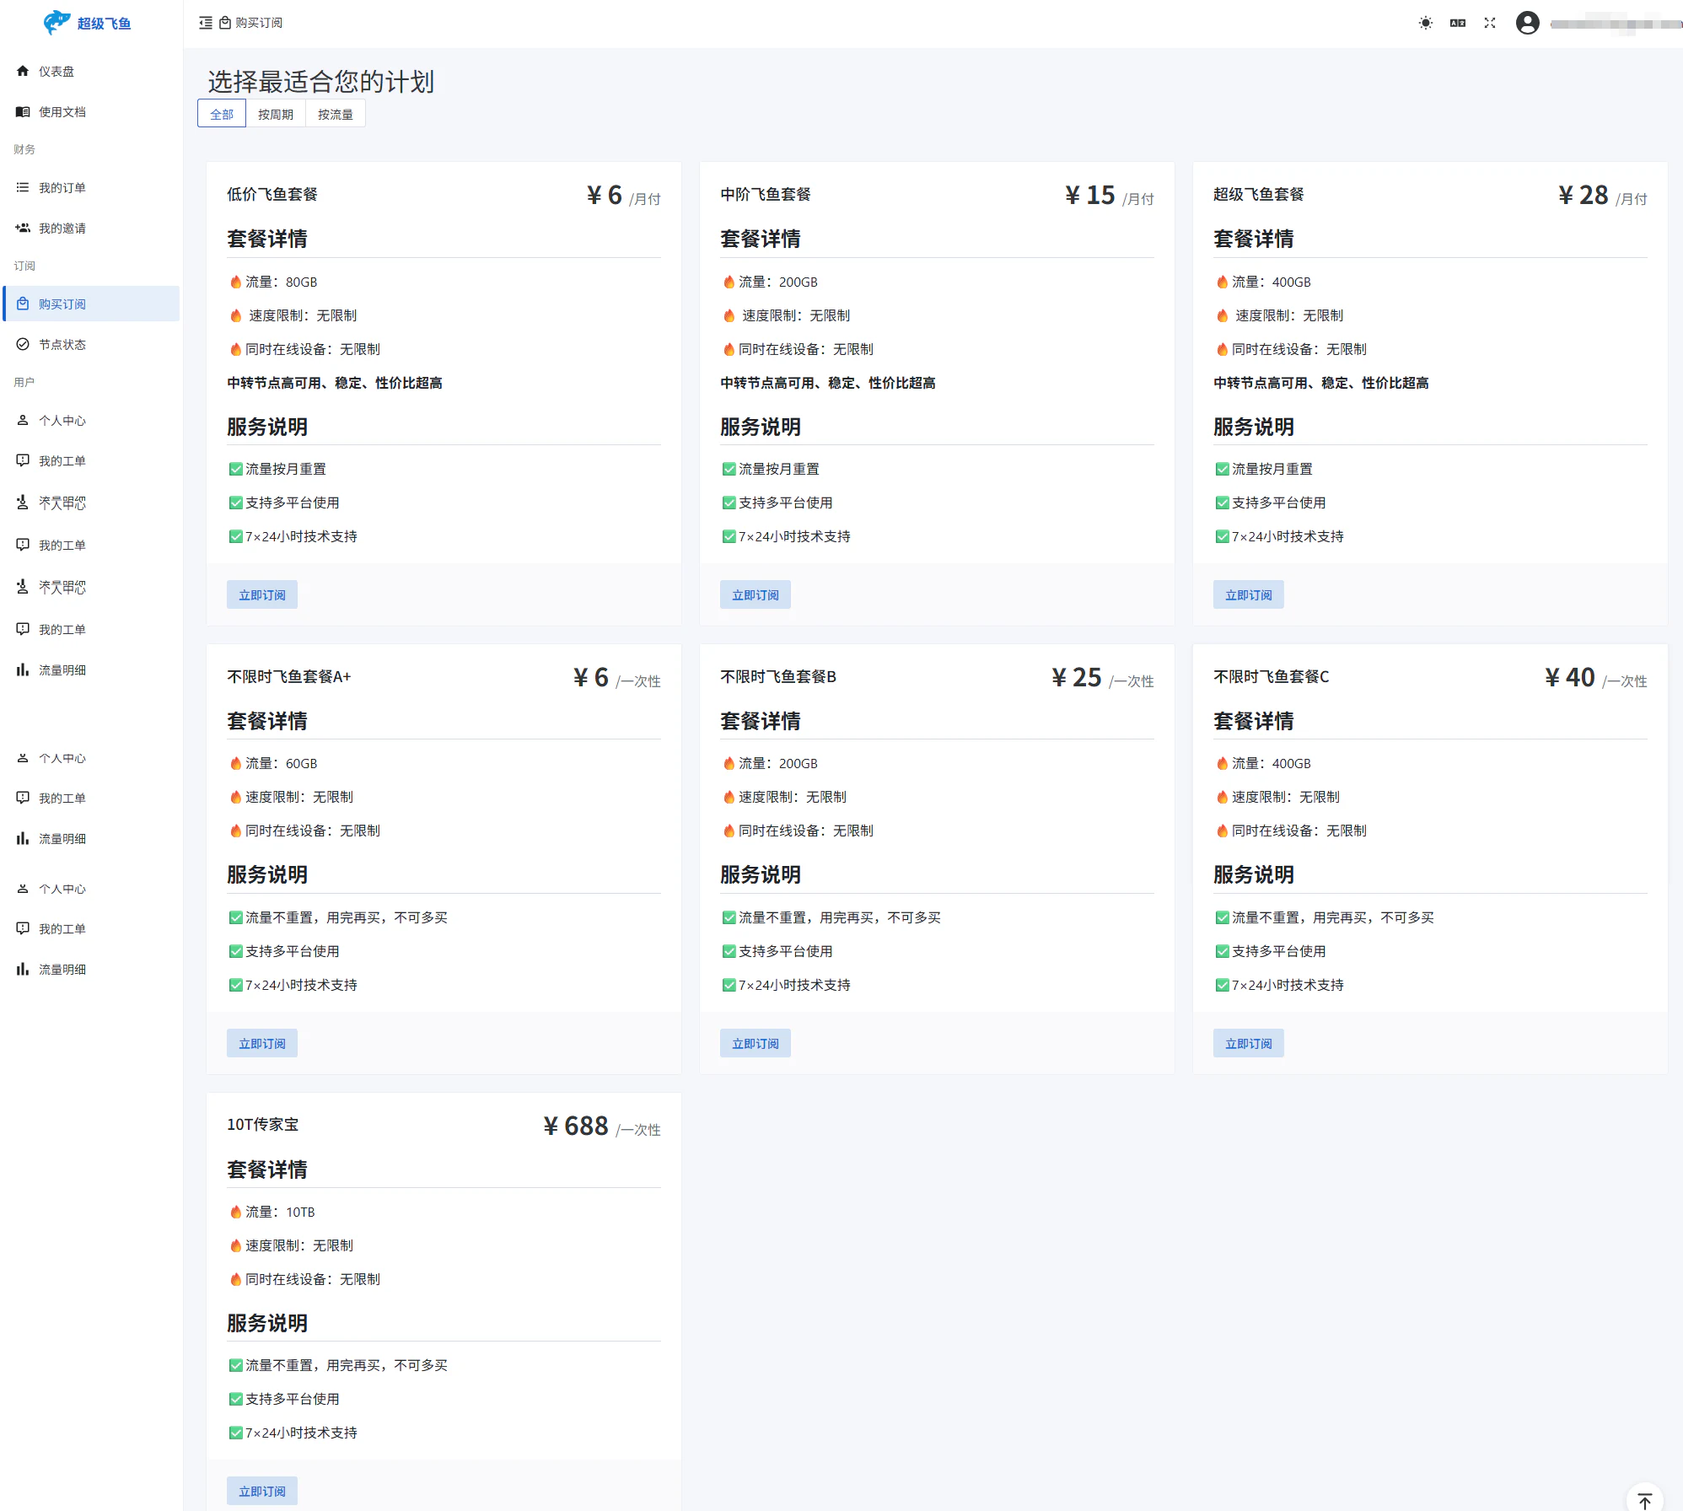This screenshot has width=1683, height=1511.
Task: Click the blurred username in the top bar
Action: point(1615,24)
